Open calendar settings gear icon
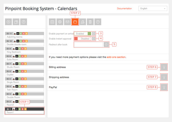Screen dimensions: 172x122 pos(60,22)
